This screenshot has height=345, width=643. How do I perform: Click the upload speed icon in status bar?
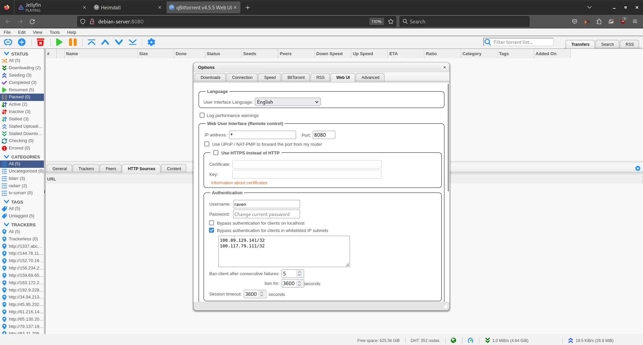pos(571,340)
